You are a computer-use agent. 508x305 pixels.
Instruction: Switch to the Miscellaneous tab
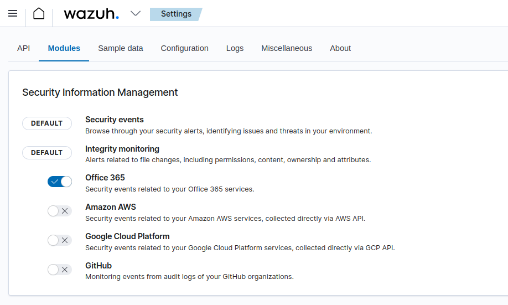287,48
